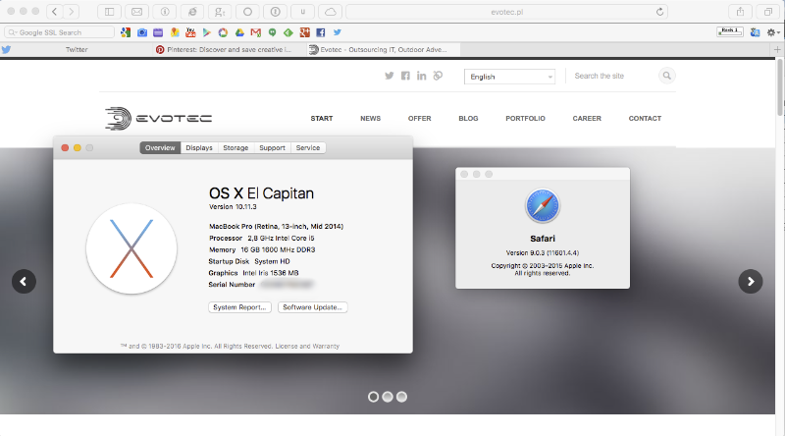Image resolution: width=785 pixels, height=436 pixels.
Task: Open the gear settings dropdown in bookmarks bar
Action: pos(773,32)
